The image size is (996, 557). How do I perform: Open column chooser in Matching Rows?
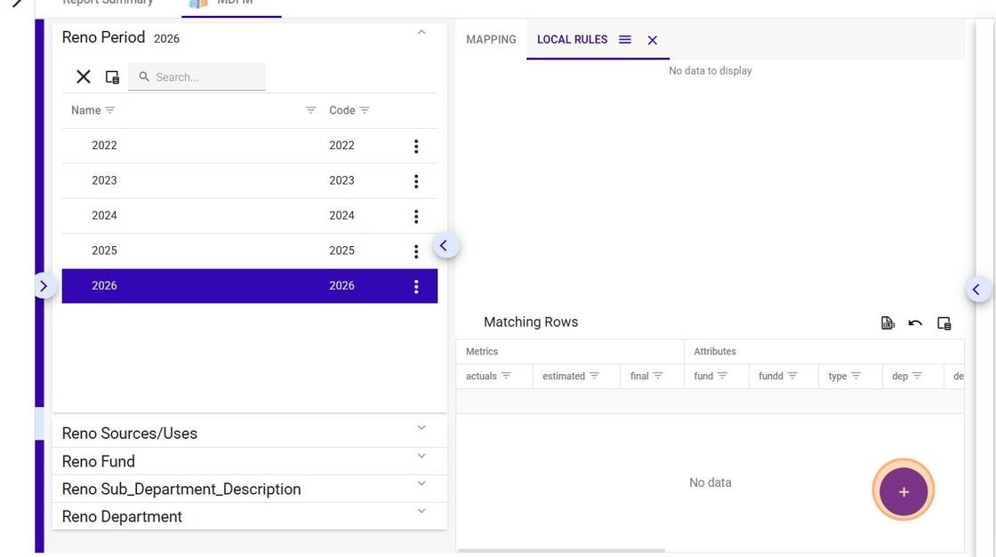(944, 323)
